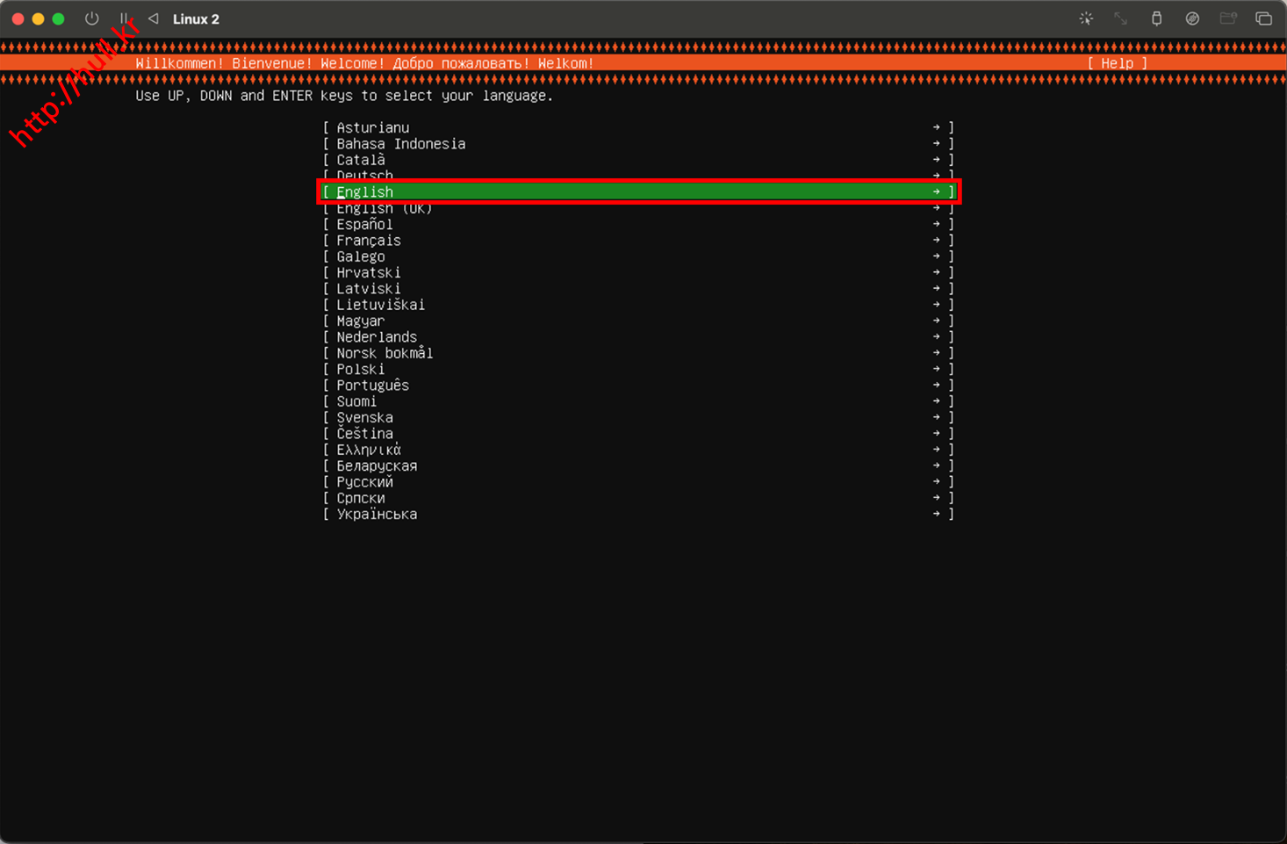Select Nederlands language
Viewport: 1287px width, 844px height.
(x=638, y=337)
